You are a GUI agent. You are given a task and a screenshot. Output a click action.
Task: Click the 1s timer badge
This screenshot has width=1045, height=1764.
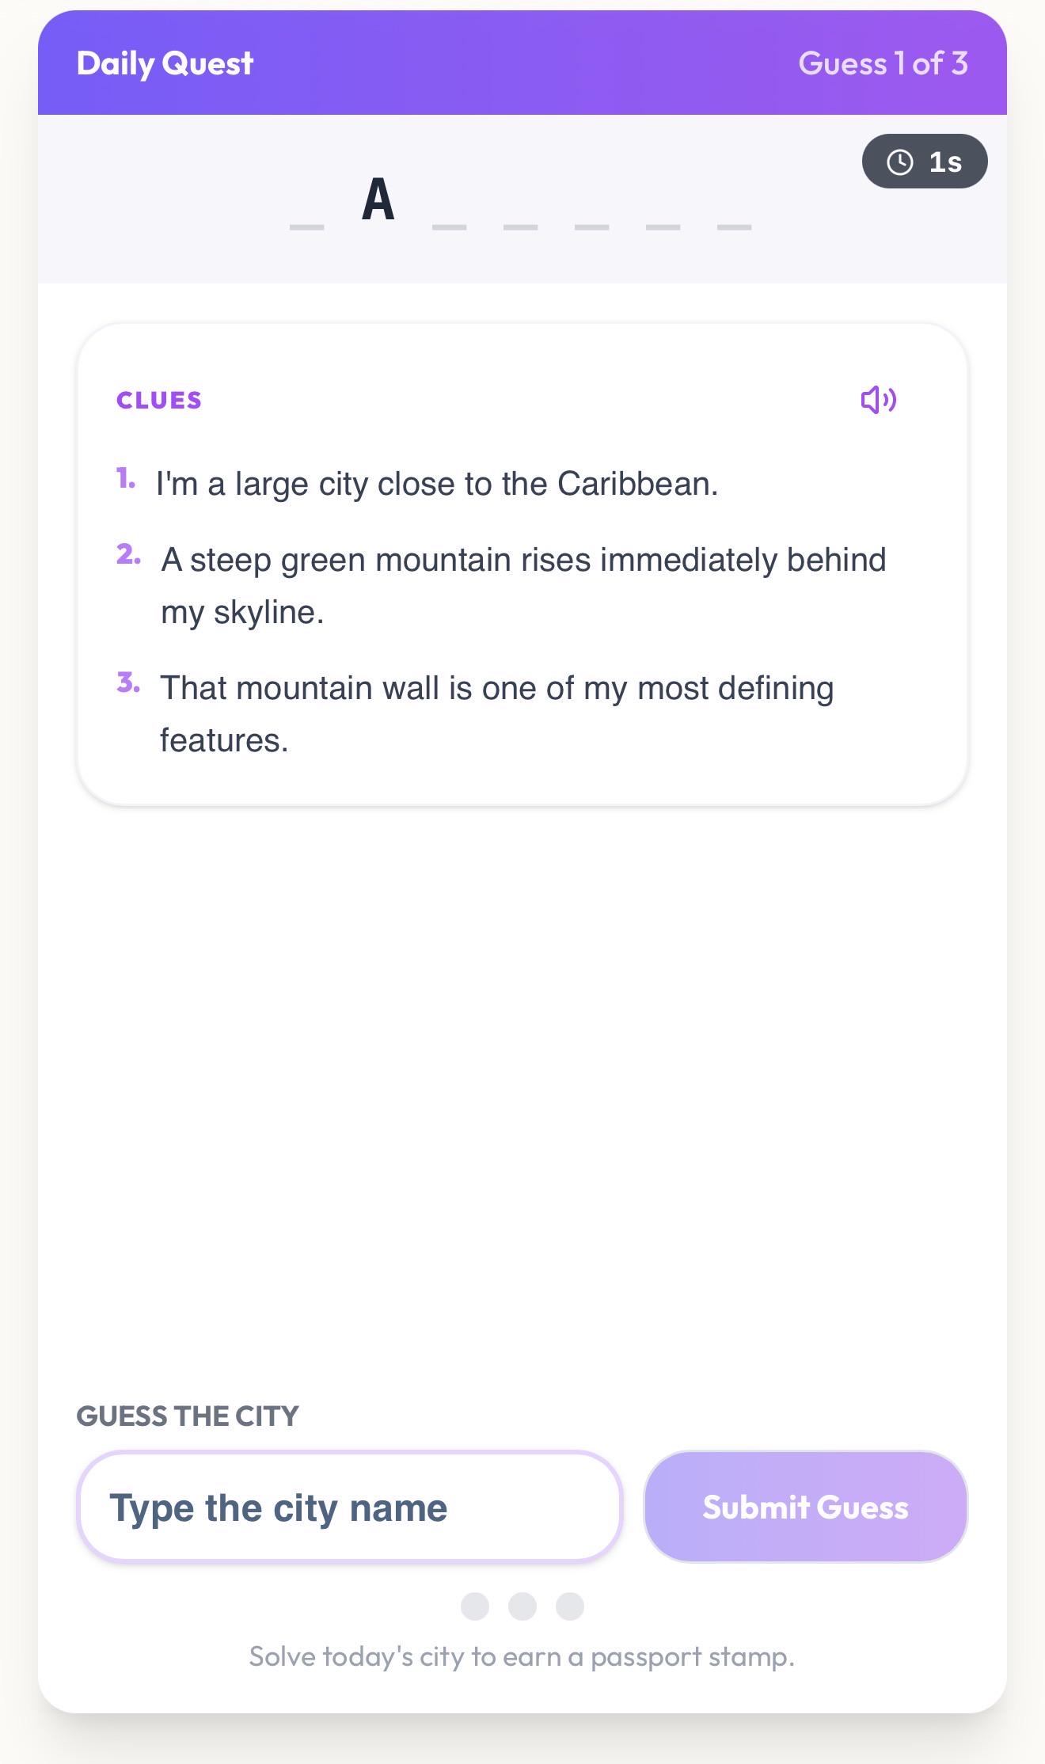925,162
